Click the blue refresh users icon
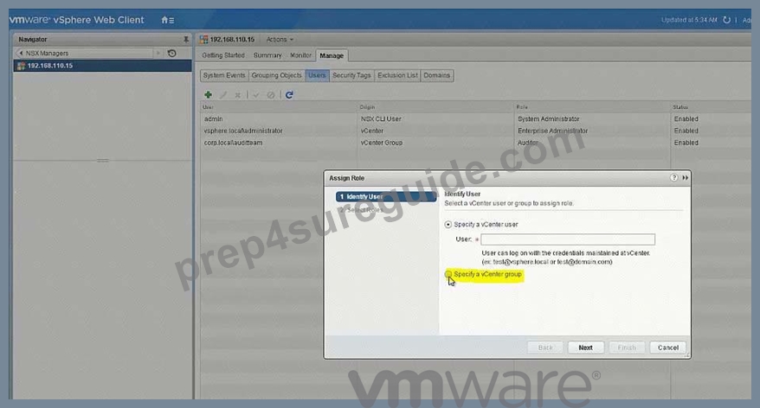The image size is (760, 408). pyautogui.click(x=289, y=95)
